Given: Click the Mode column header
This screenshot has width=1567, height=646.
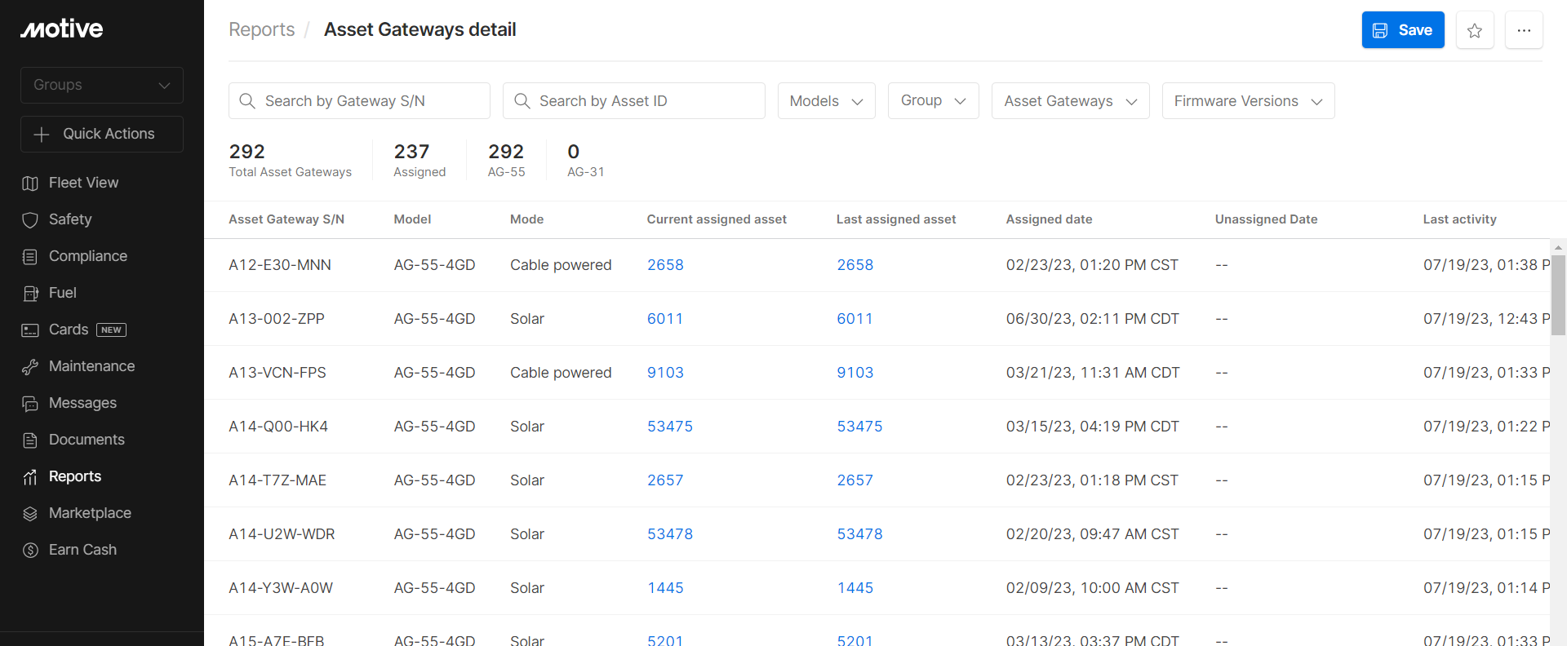Looking at the screenshot, I should (x=526, y=219).
